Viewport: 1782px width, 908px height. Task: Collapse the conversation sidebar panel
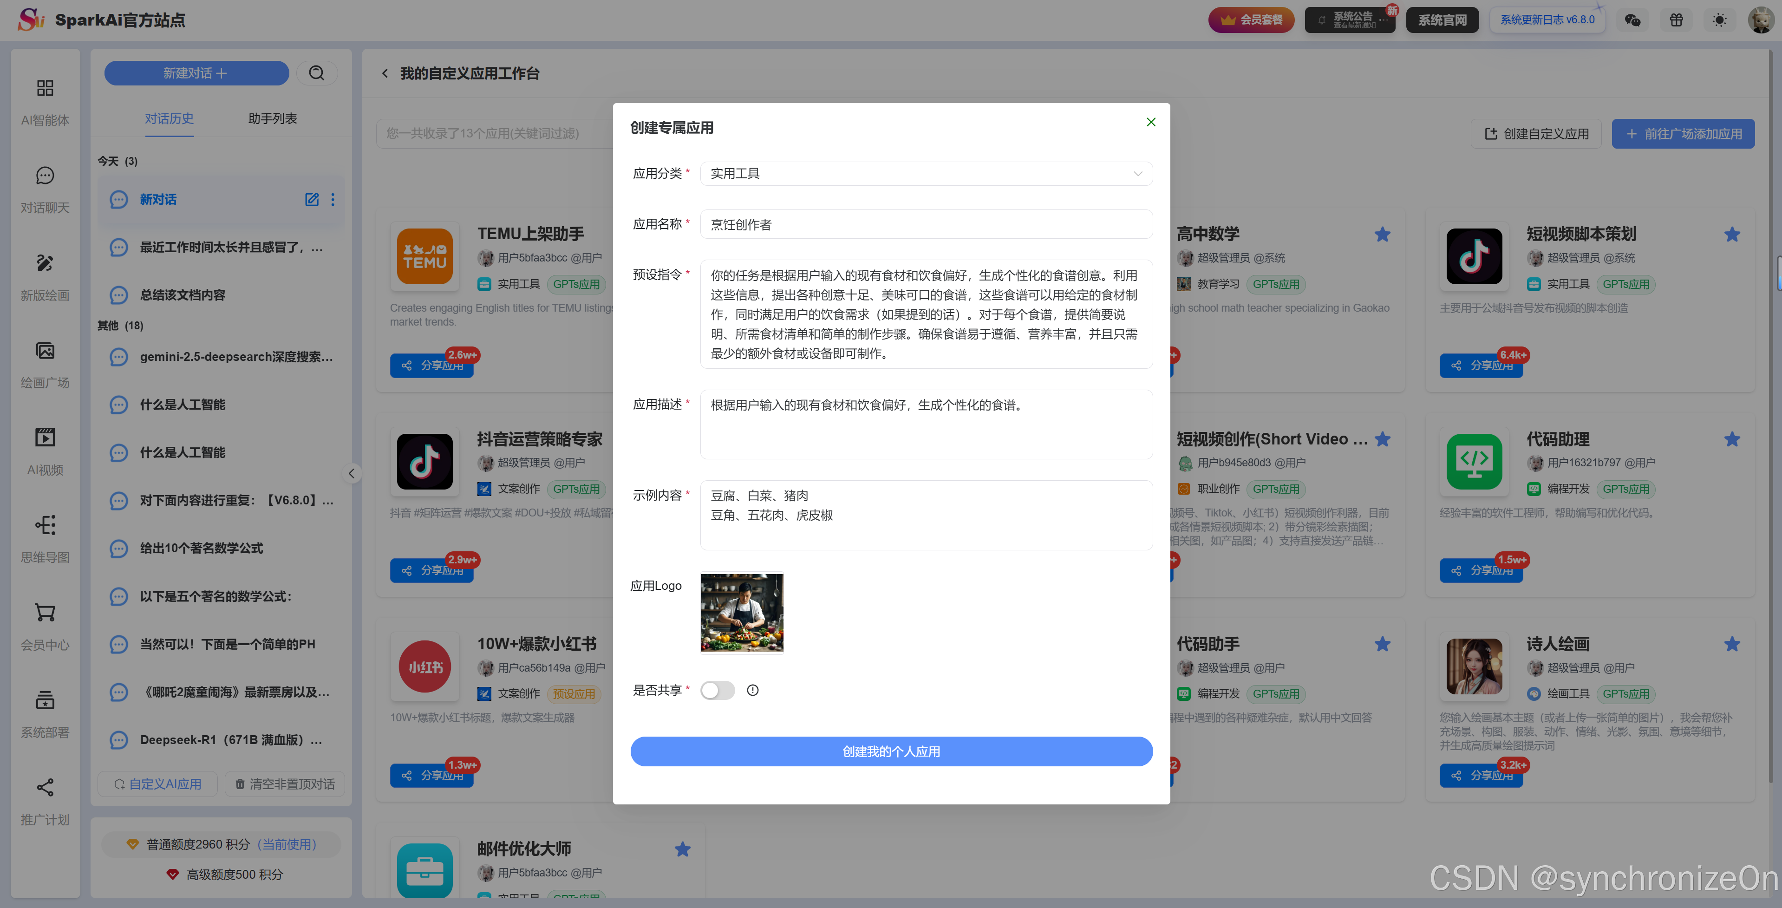[352, 474]
